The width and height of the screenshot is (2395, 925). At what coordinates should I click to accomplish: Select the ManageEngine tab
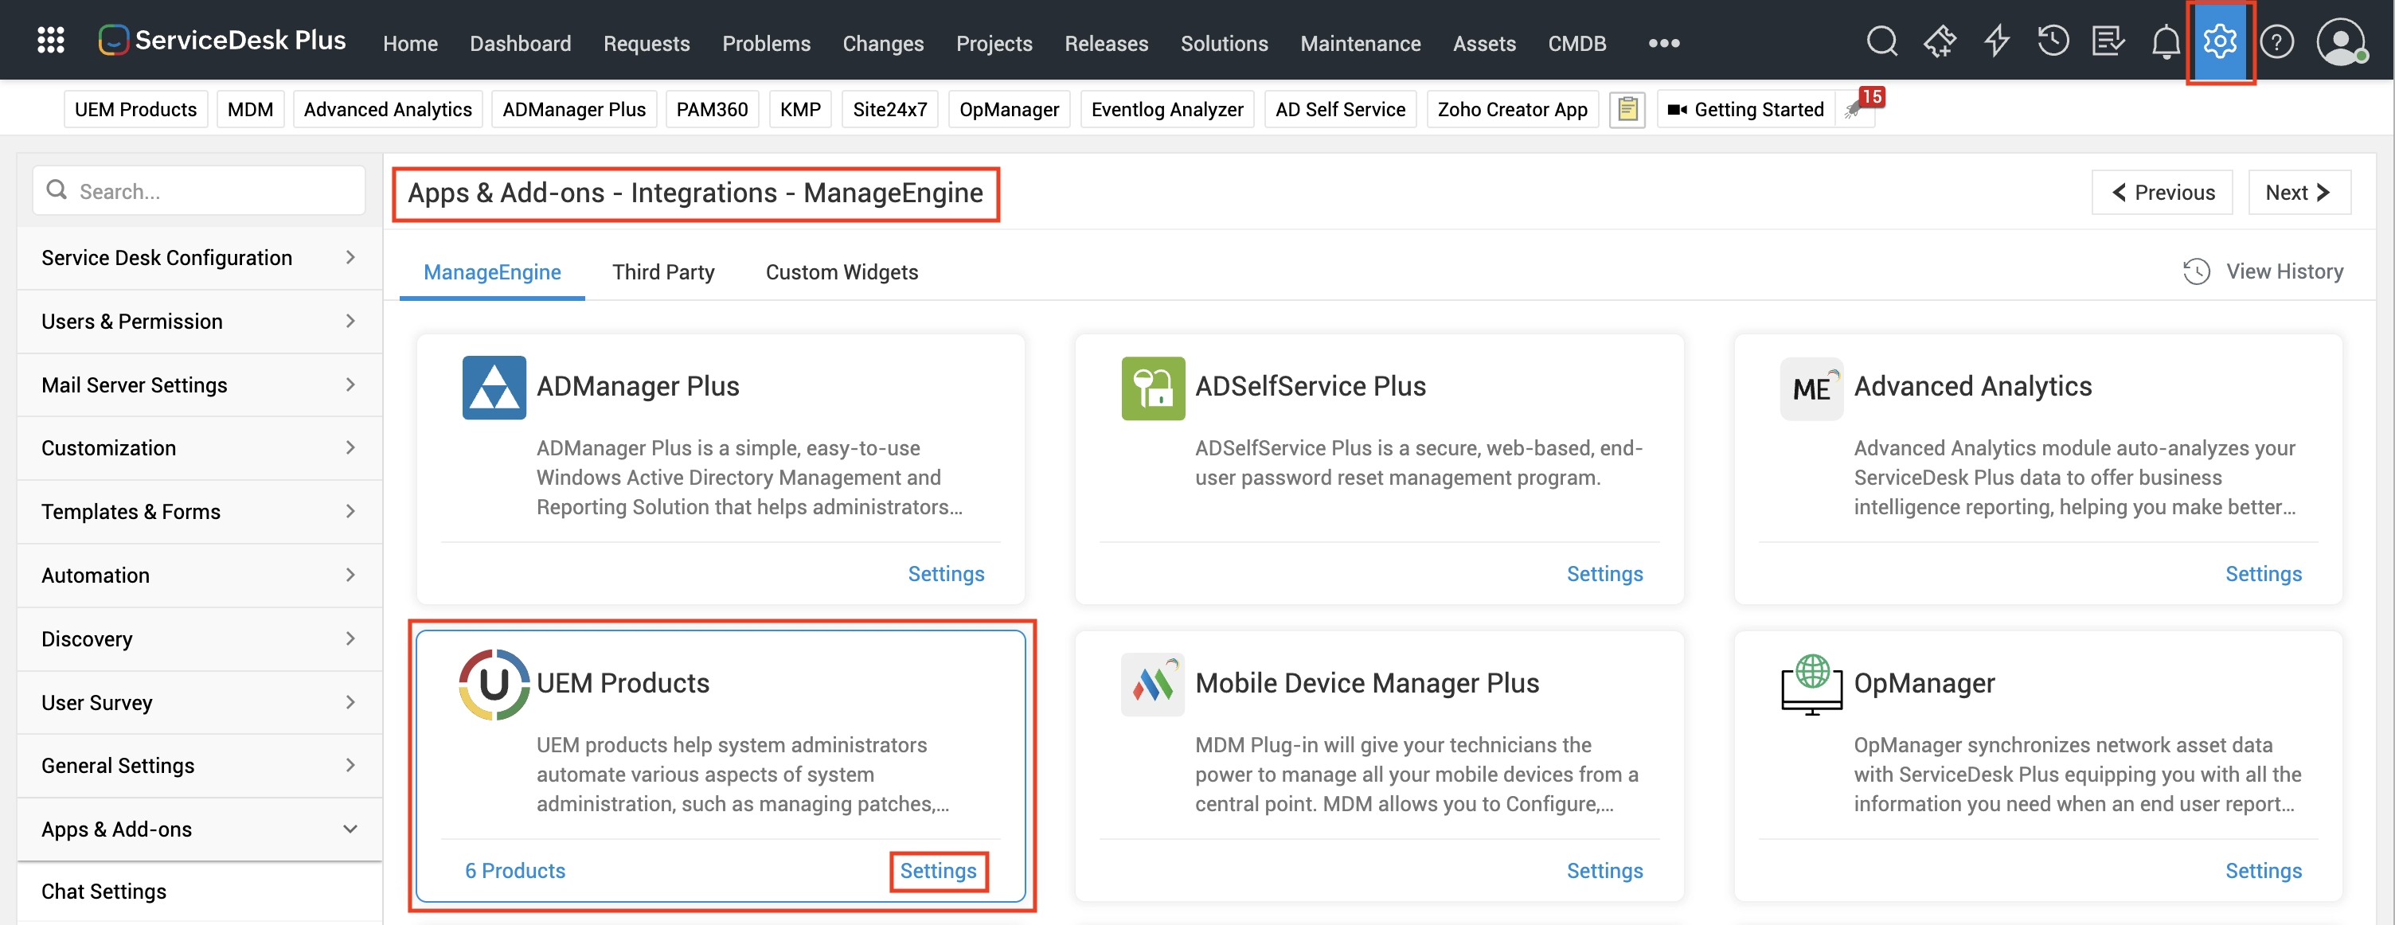tap(492, 271)
